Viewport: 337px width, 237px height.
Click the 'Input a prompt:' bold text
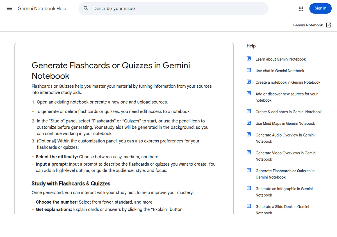[x=52, y=164]
